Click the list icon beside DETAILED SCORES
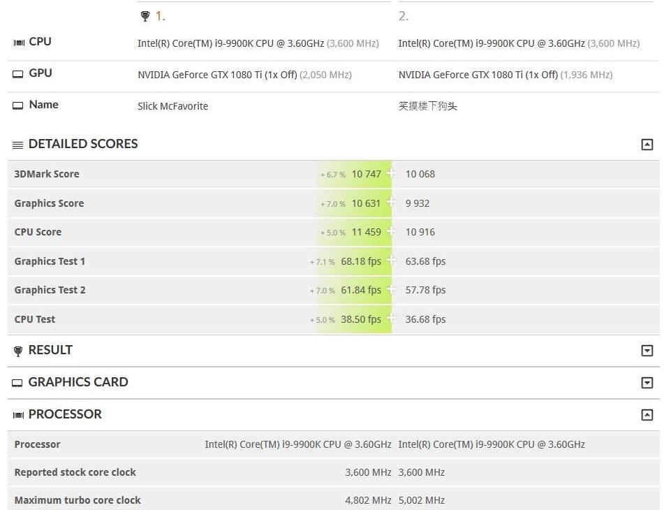 click(17, 144)
